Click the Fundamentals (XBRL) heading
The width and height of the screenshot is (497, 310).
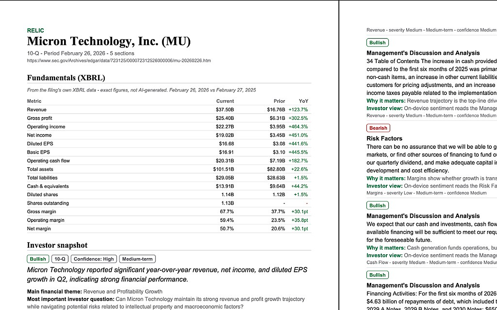click(66, 78)
